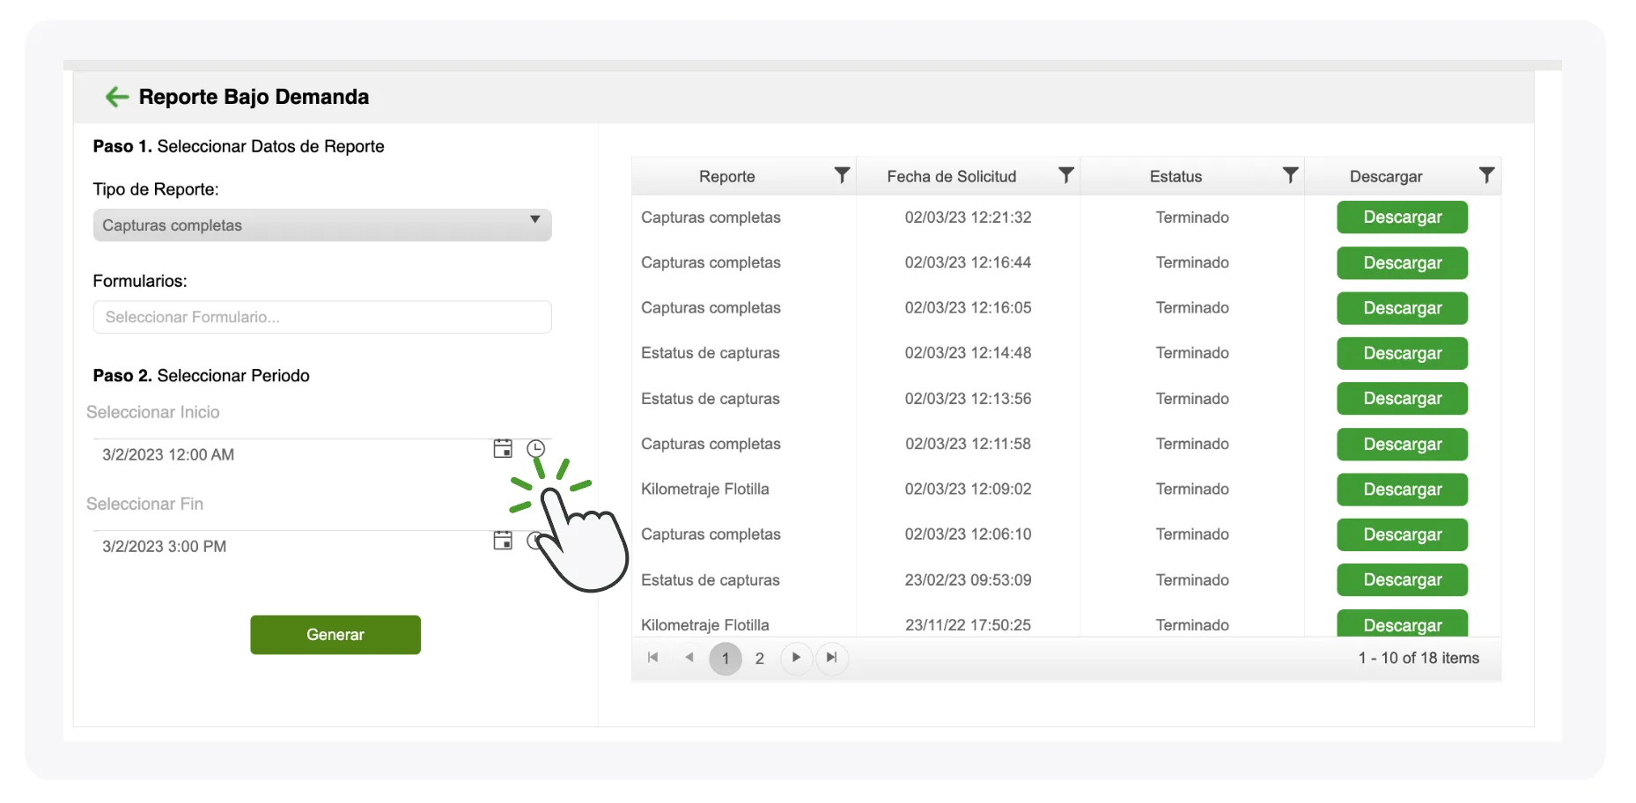Click the Reporte Bajo Demanda title
The width and height of the screenshot is (1636, 803).
[x=254, y=97]
